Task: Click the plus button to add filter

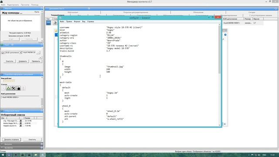Action: tap(40, 58)
